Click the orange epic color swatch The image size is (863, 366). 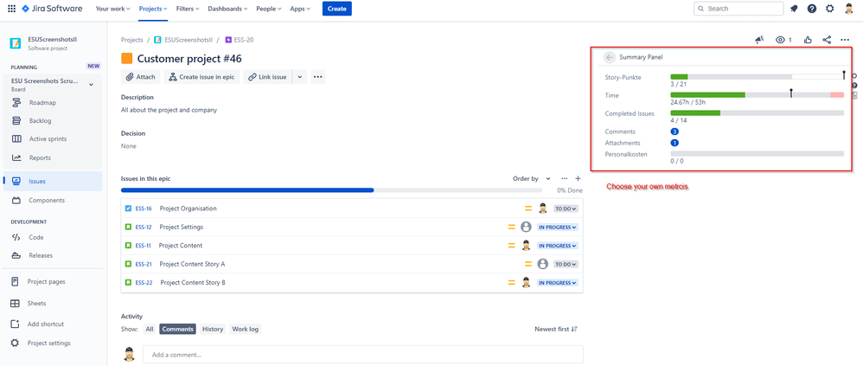126,59
